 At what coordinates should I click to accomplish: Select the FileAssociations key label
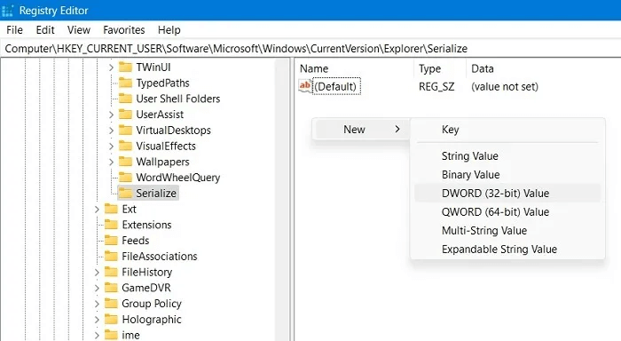click(159, 257)
